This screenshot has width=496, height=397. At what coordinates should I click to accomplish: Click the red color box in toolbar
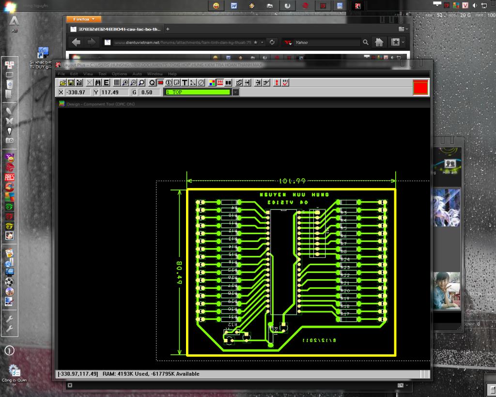point(420,88)
